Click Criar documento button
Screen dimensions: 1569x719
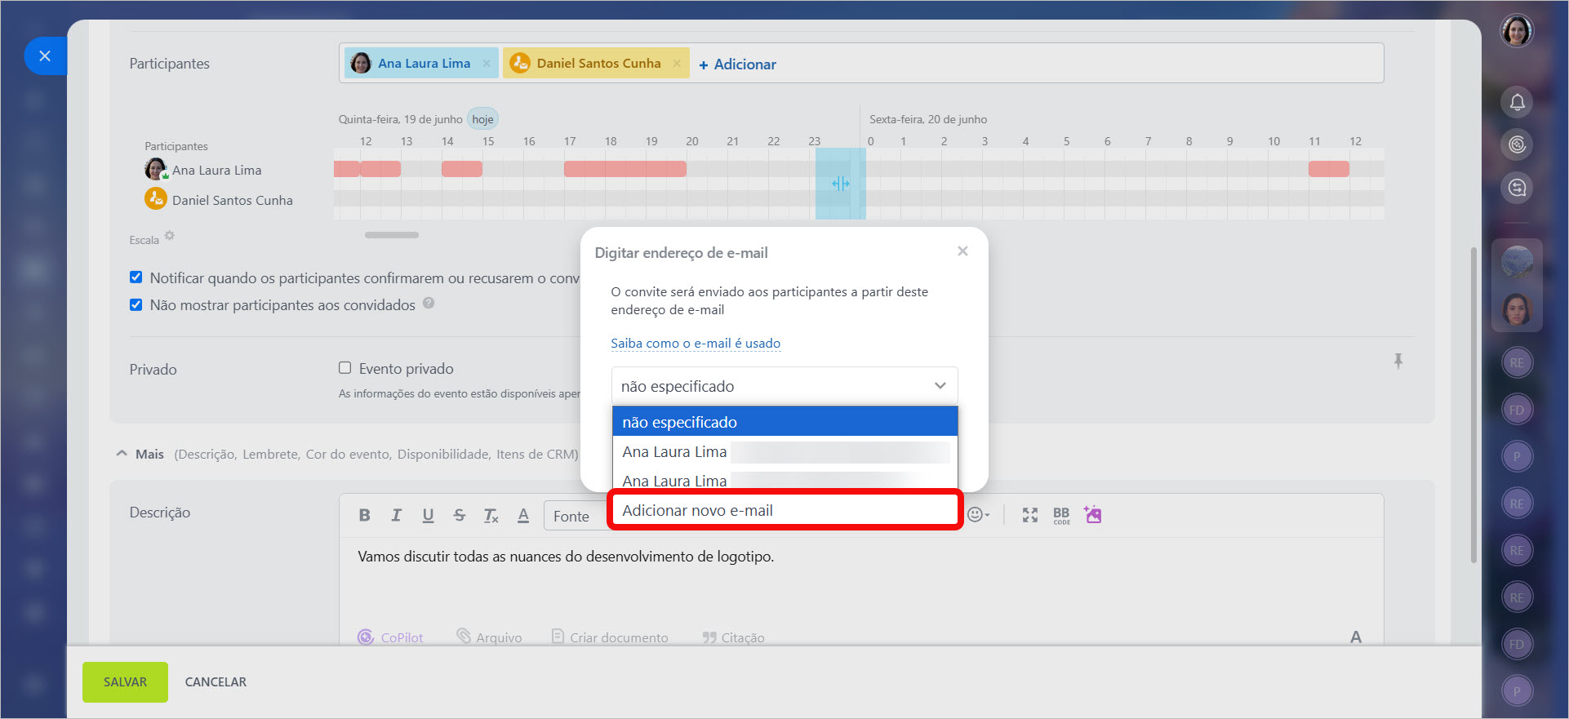[610, 637]
